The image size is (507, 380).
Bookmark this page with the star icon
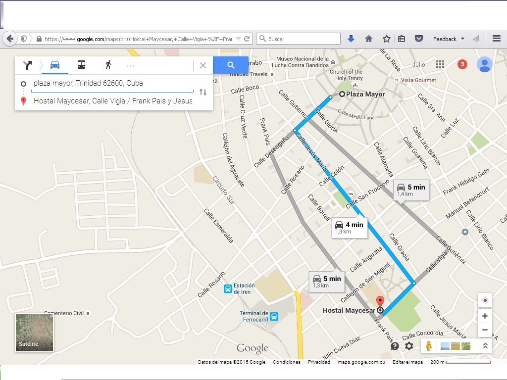pos(386,39)
